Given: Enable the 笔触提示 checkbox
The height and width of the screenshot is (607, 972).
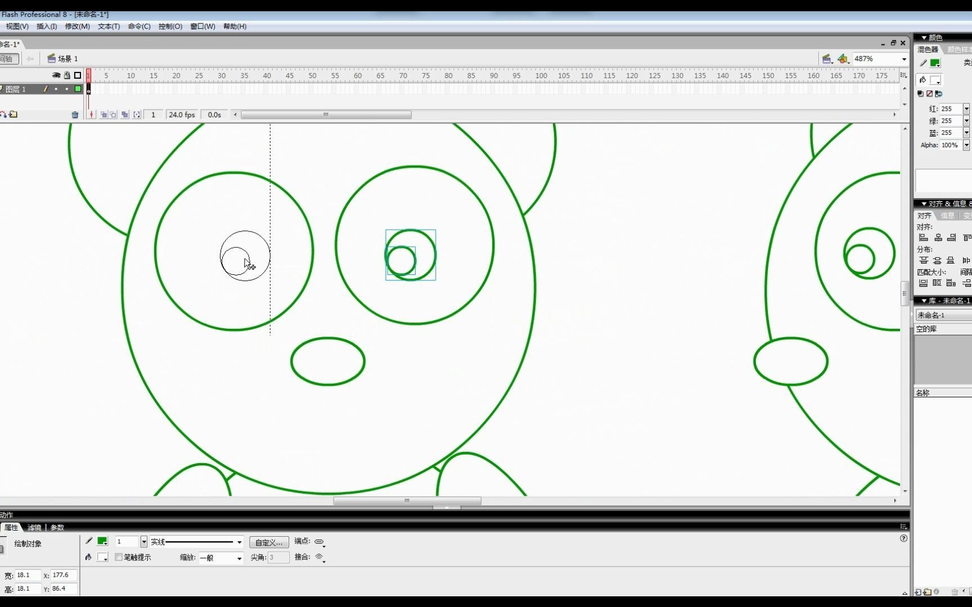Looking at the screenshot, I should pos(119,557).
